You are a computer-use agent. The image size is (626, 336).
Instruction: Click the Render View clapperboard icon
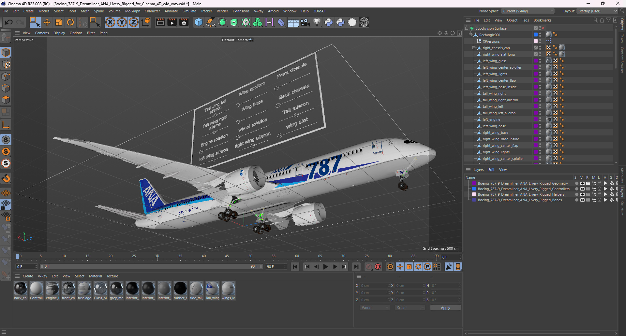click(160, 22)
